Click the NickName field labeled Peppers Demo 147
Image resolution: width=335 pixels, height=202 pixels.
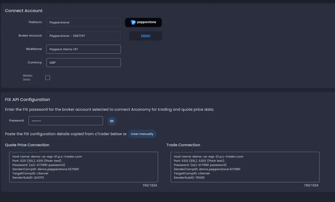[x=83, y=49]
